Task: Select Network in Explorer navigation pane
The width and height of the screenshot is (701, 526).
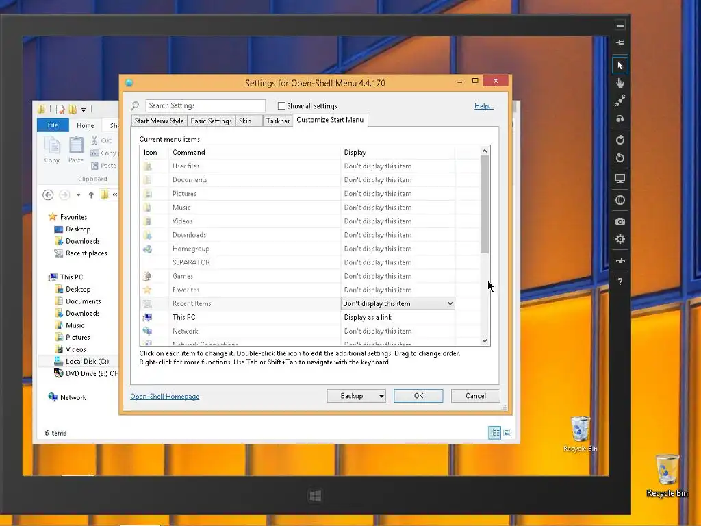Action: 67,397
